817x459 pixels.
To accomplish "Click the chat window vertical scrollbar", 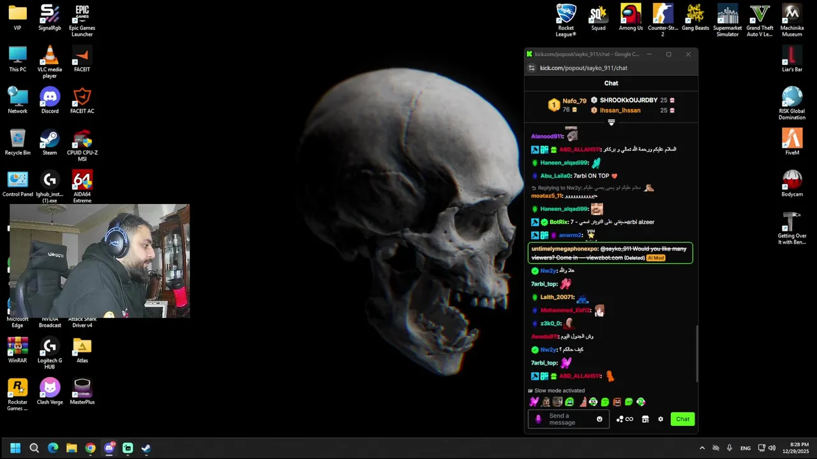I will (x=696, y=354).
